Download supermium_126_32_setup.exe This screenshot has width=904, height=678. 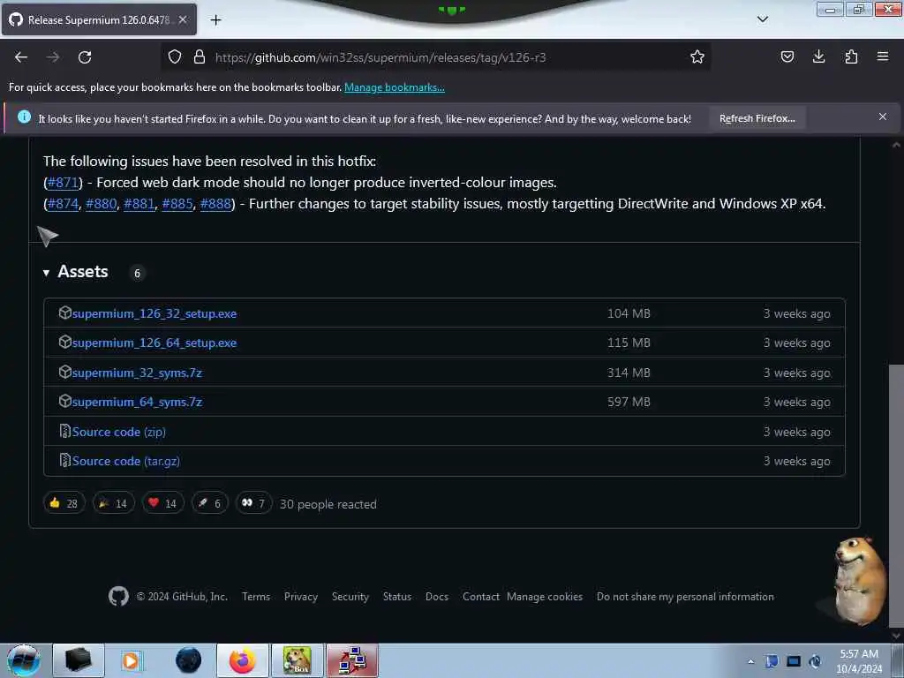pos(154,313)
